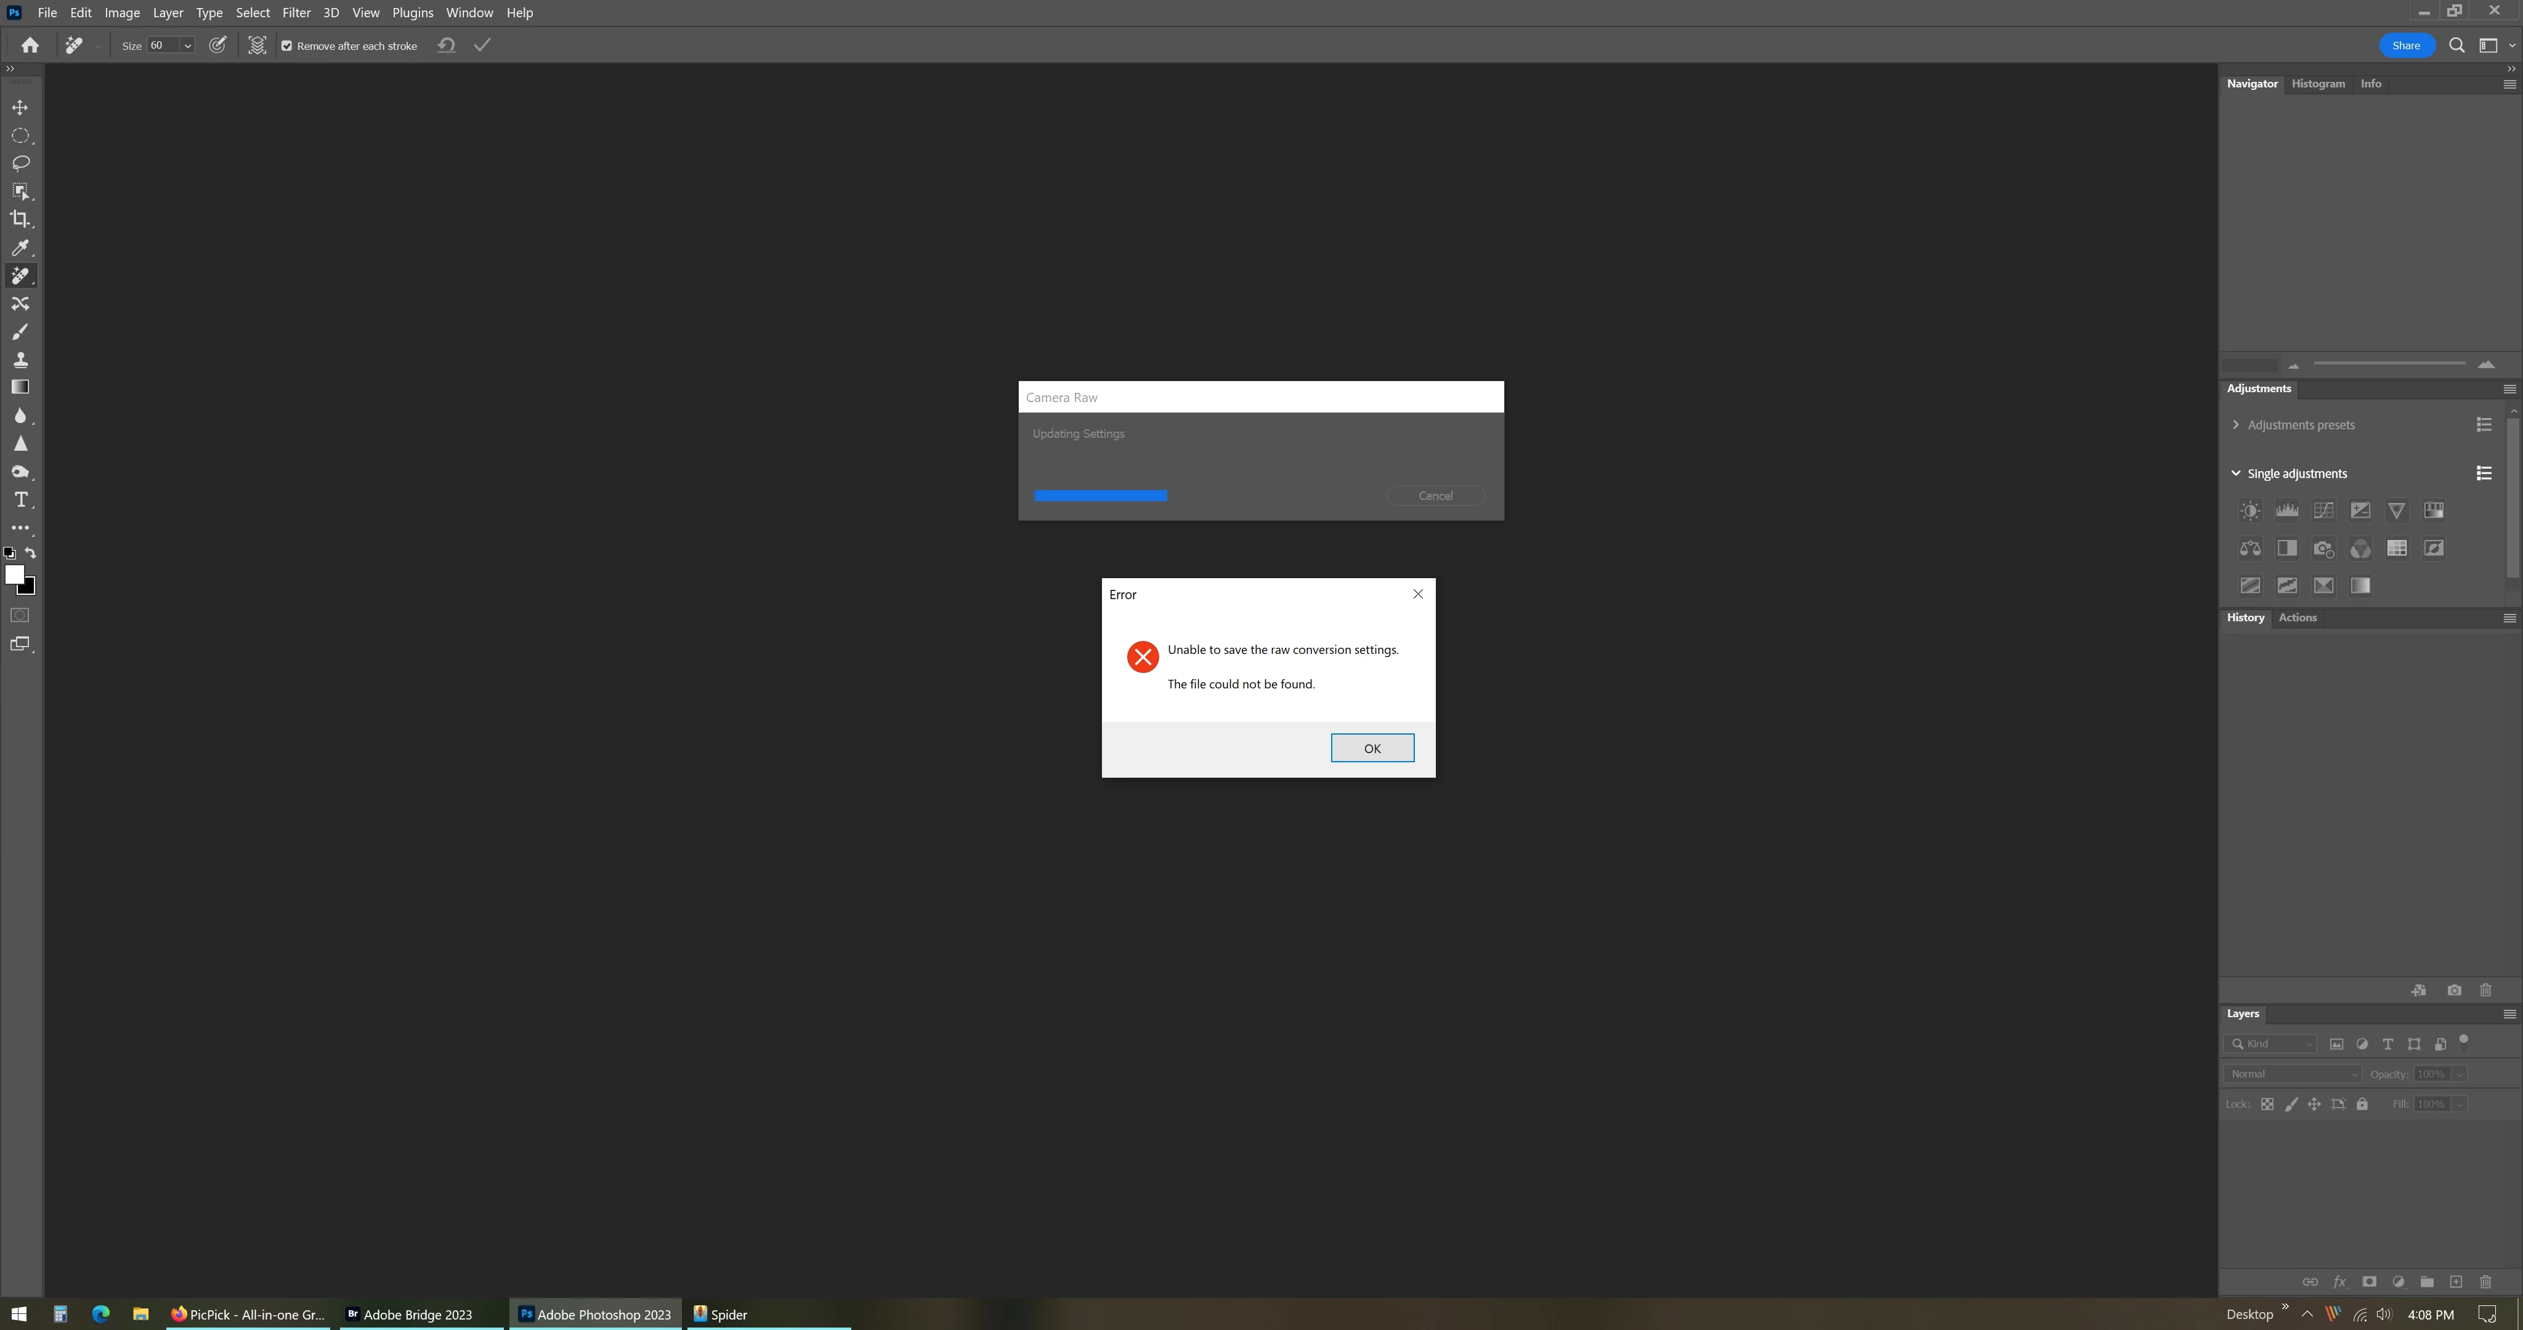Add a Brightness/Contrast adjustment
2523x1330 pixels.
[x=2250, y=510]
